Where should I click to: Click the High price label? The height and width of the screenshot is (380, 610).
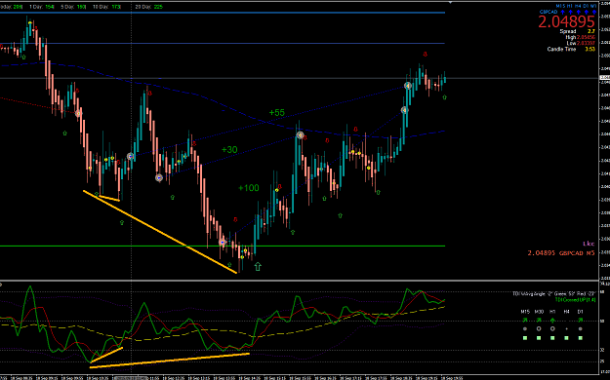click(571, 37)
